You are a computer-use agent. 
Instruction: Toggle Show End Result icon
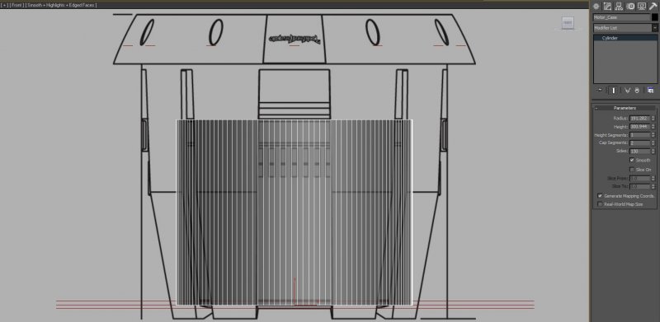614,90
